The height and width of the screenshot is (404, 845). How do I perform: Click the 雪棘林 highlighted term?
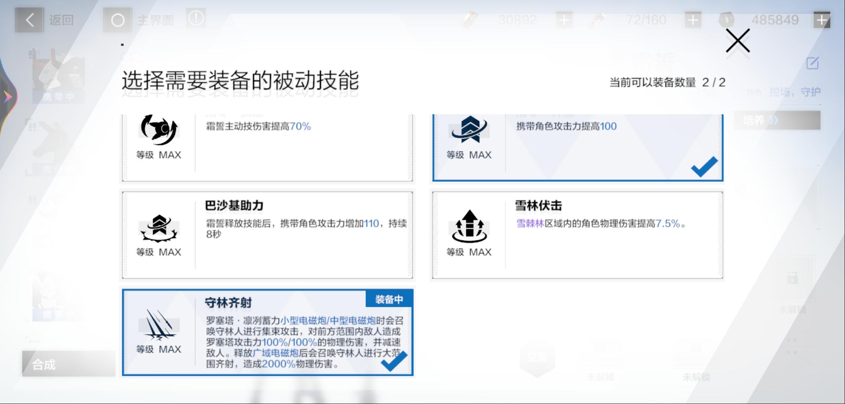[530, 224]
